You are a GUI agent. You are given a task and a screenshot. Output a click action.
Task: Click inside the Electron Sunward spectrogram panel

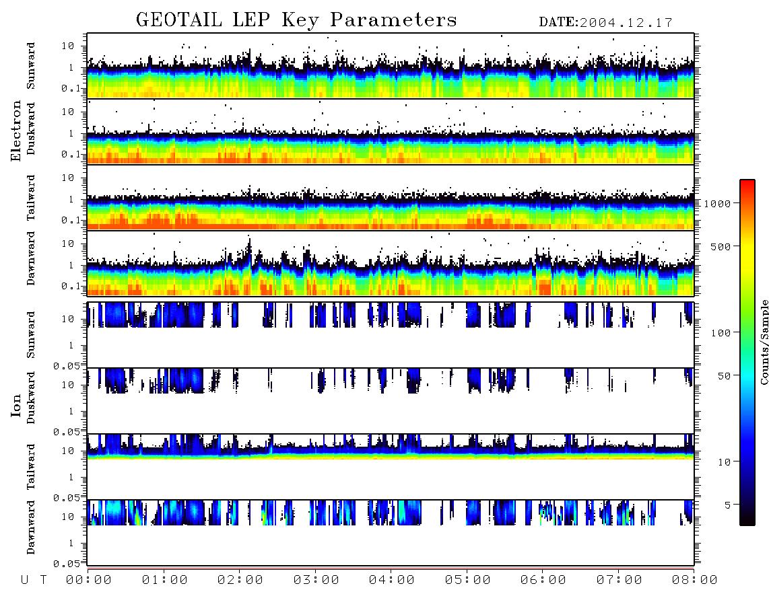click(391, 66)
